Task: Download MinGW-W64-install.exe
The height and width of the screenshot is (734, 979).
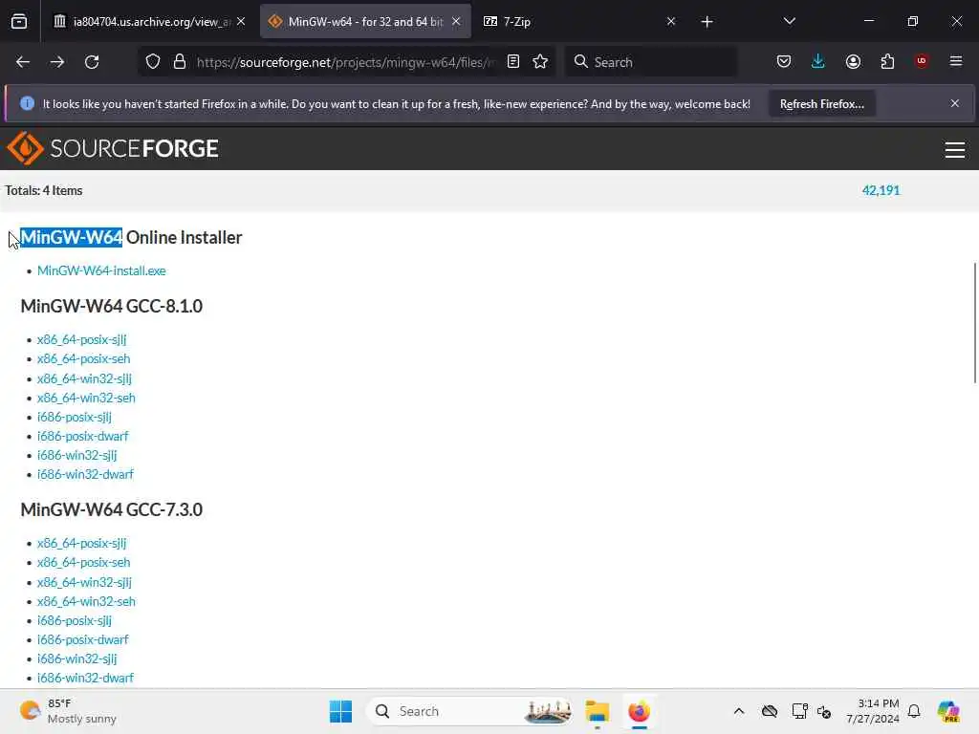Action: point(101,270)
